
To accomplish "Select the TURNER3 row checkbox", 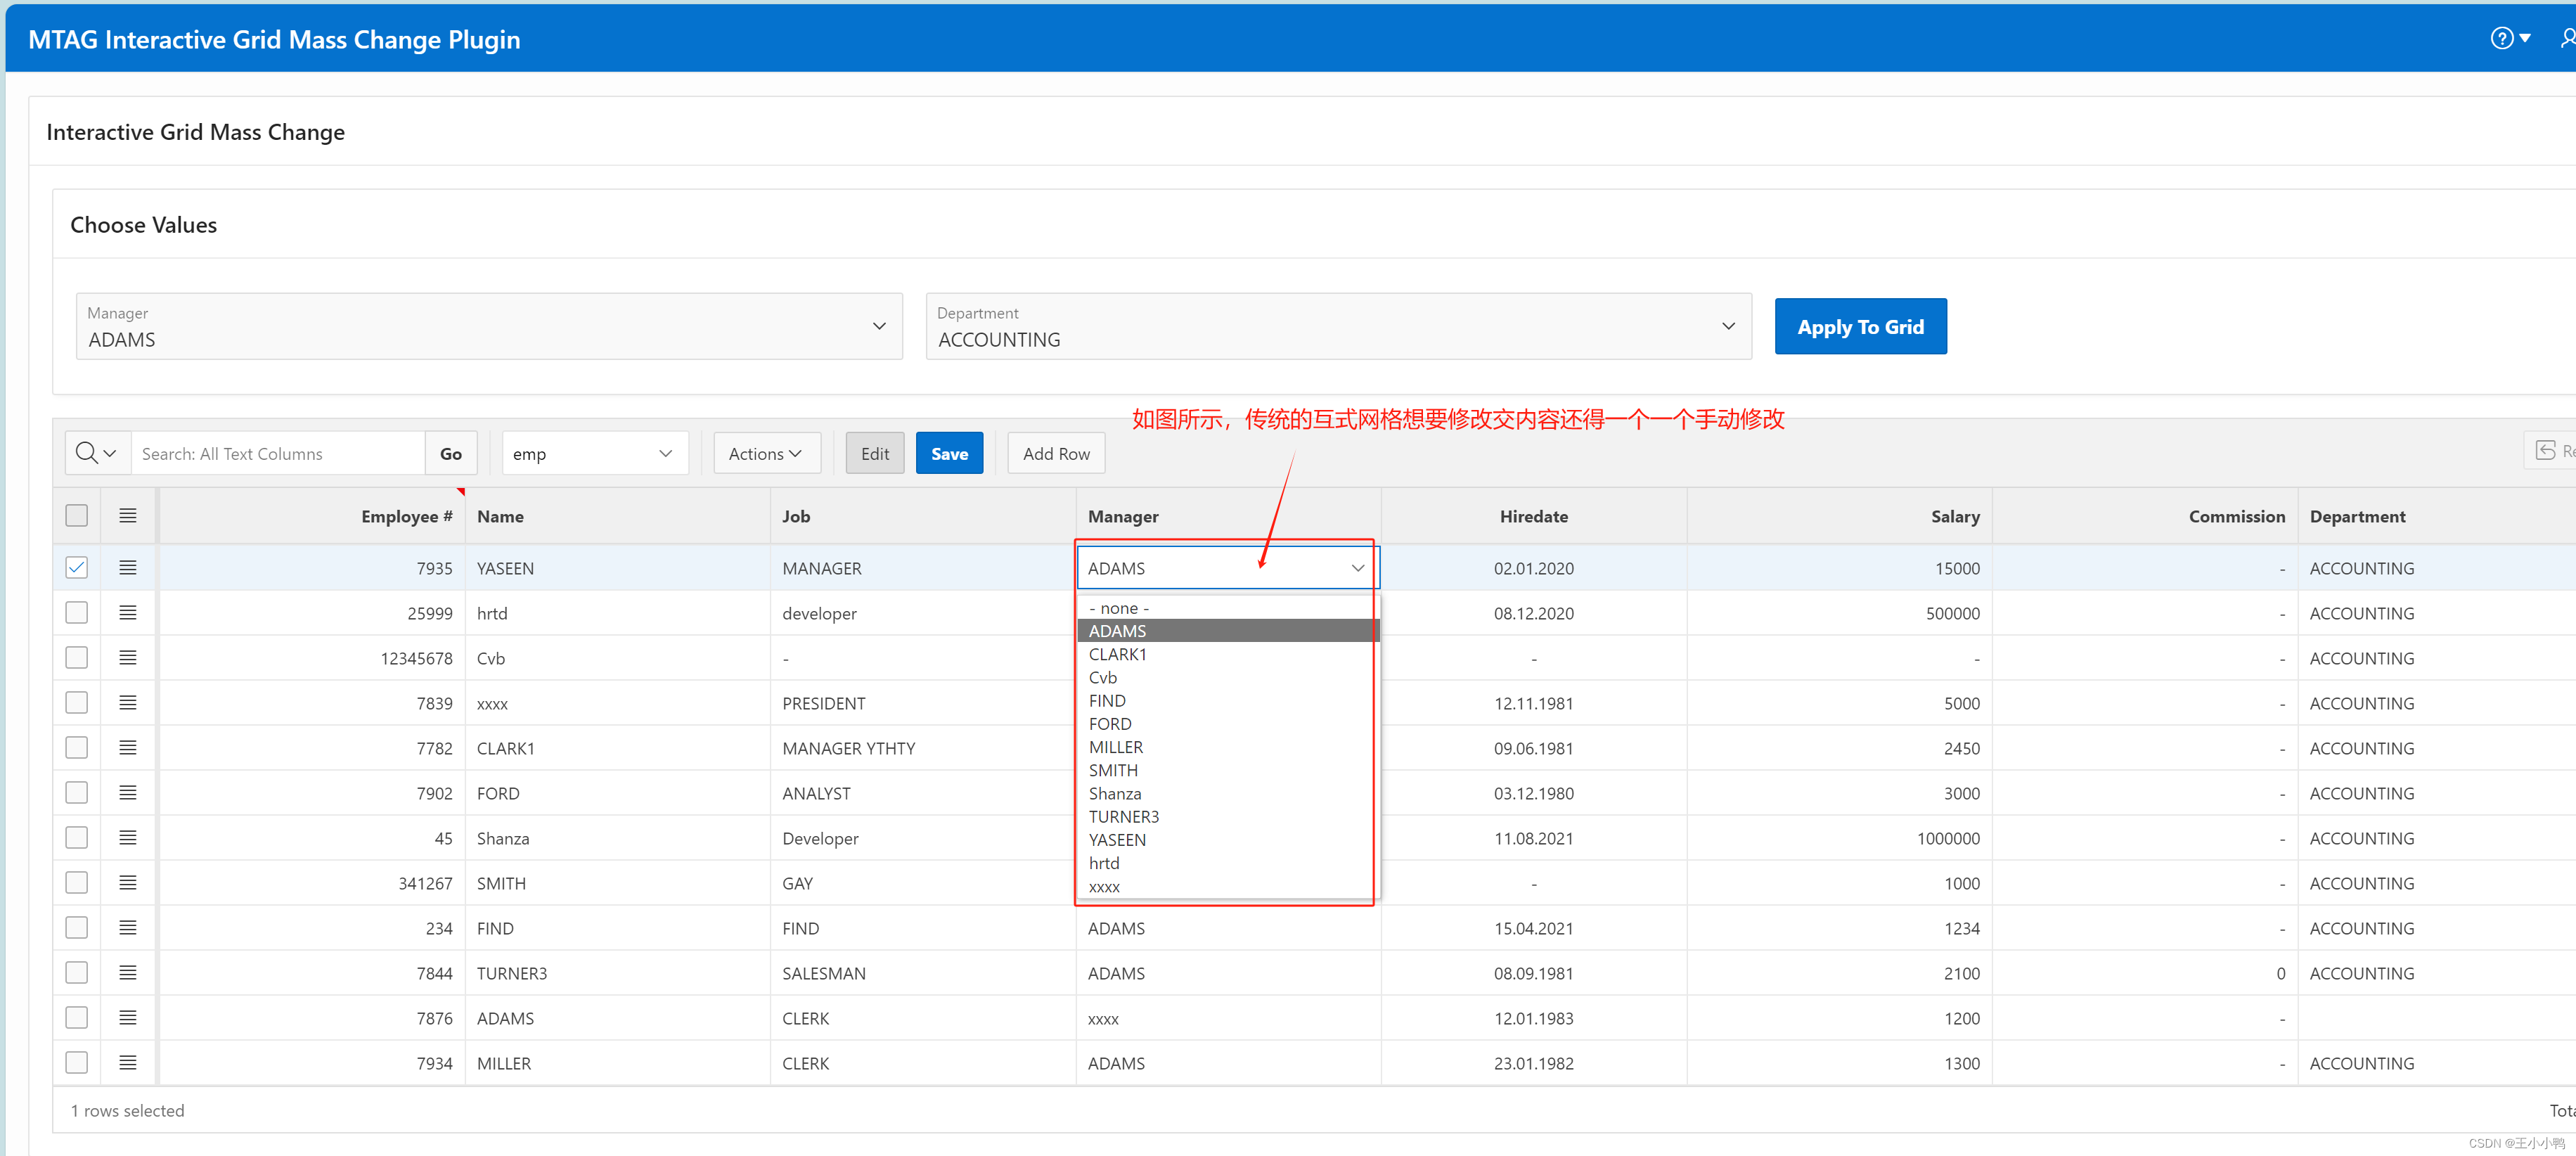I will tap(77, 973).
